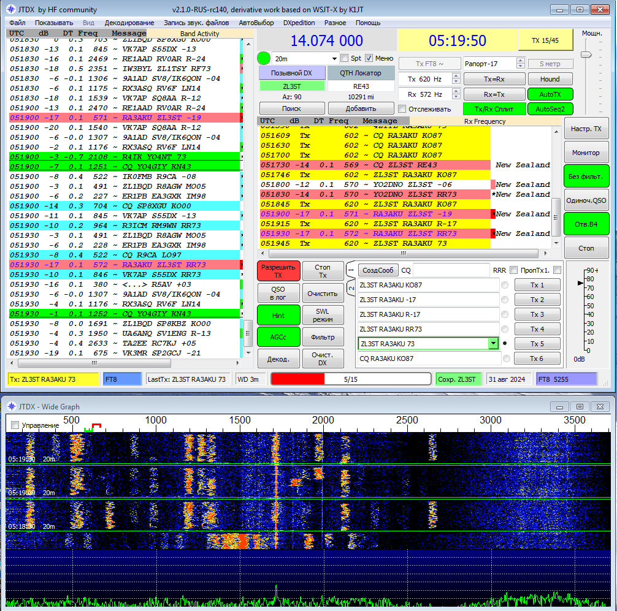Select radio button for ZL3ST RA3AKU RR73 message
Viewport: 617px width, 611px height.
(x=505, y=329)
